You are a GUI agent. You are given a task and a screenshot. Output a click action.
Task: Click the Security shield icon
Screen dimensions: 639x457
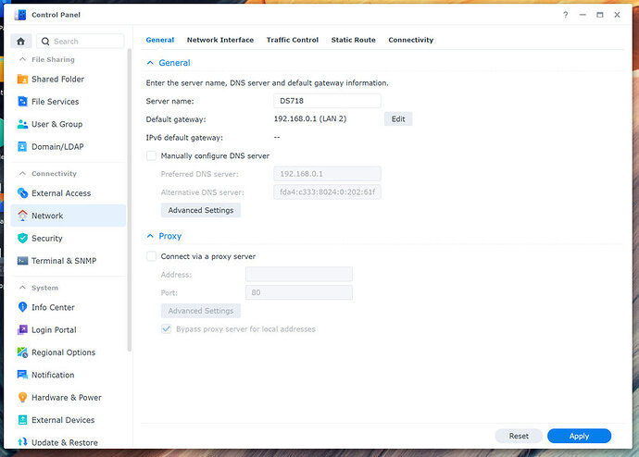pyautogui.click(x=23, y=238)
